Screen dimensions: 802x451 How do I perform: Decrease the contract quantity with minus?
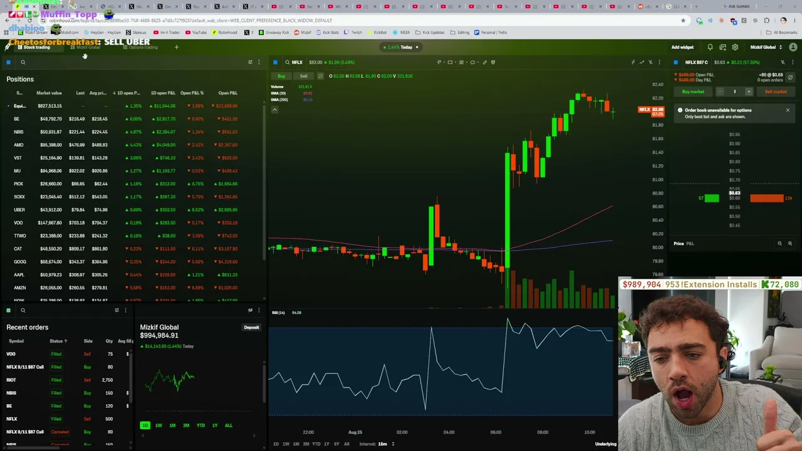click(720, 91)
